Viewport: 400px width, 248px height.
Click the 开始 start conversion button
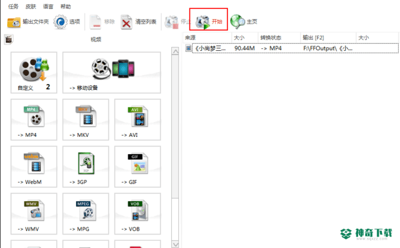point(209,22)
